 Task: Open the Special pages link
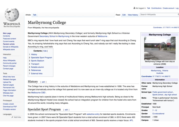click(8, 85)
